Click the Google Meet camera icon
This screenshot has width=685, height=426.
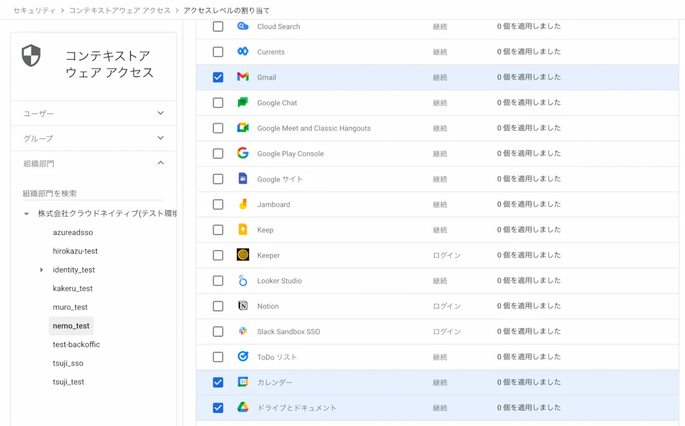tap(243, 128)
